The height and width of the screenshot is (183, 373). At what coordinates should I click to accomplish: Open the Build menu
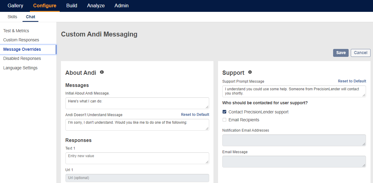pyautogui.click(x=72, y=6)
